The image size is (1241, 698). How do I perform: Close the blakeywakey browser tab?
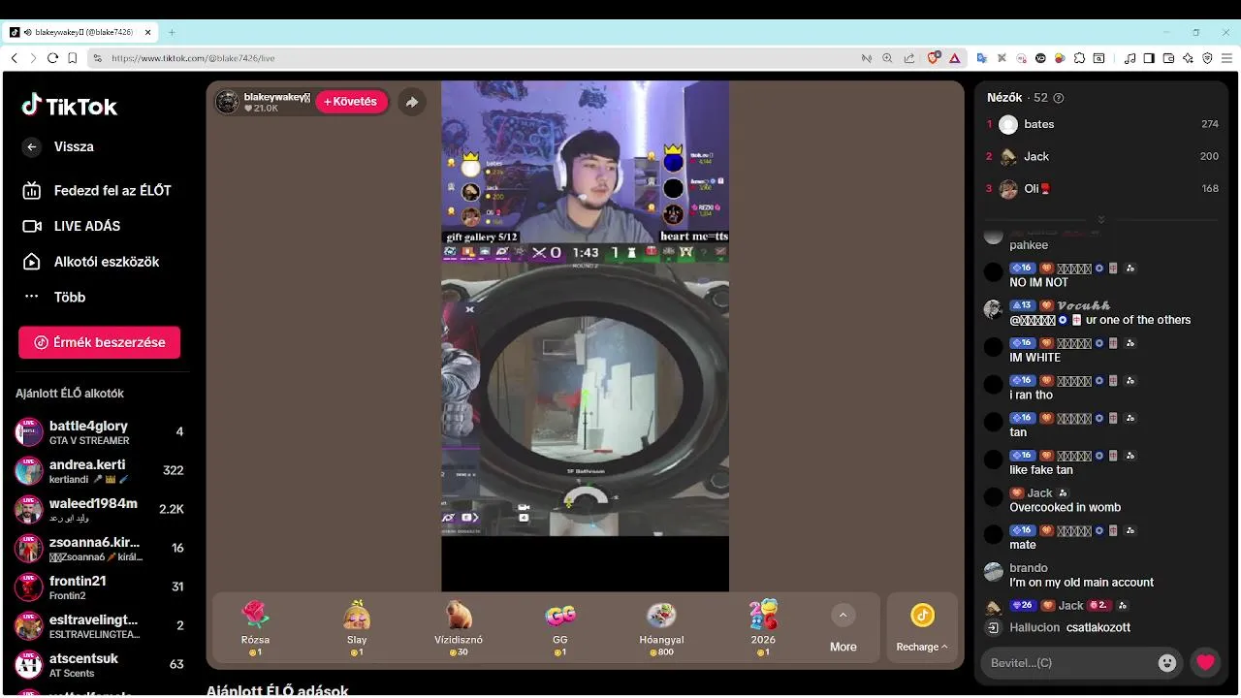point(148,32)
